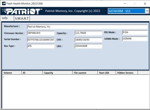Click the Manufacturer text field

88,27
